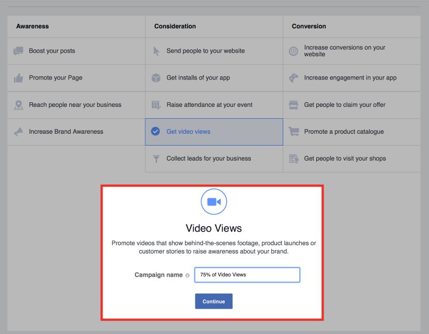Image resolution: width=429 pixels, height=334 pixels.
Task: Click the Campaign name text field
Action: [x=247, y=275]
